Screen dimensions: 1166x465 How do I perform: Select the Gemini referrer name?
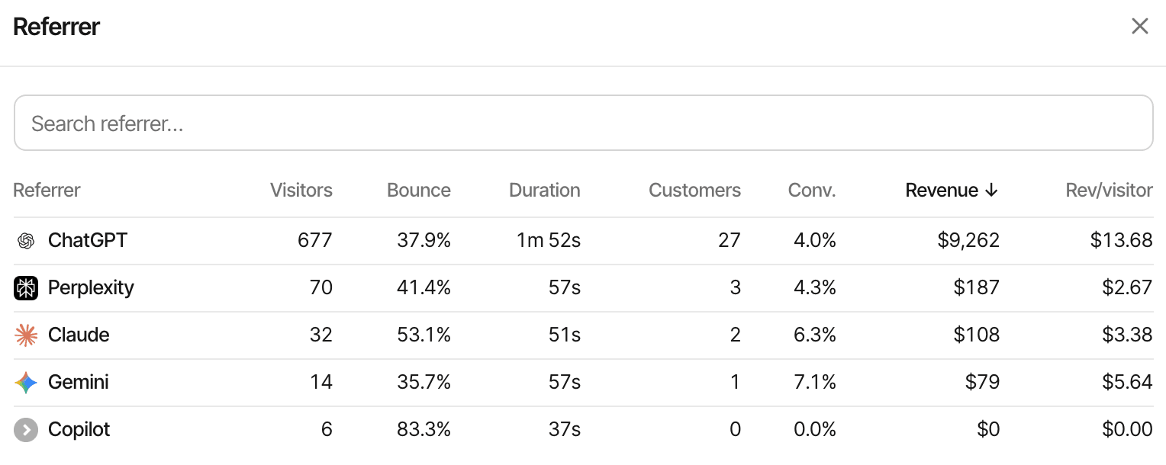79,383
